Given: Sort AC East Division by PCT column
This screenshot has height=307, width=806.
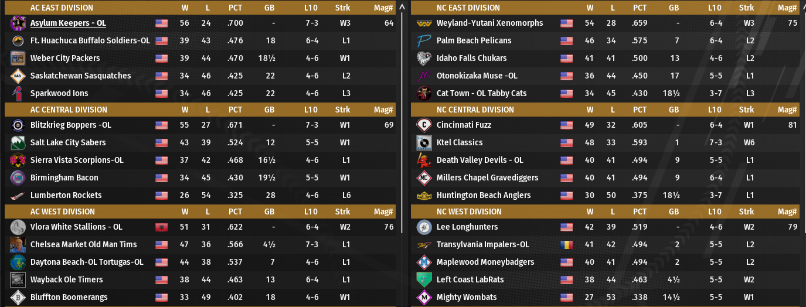Looking at the screenshot, I should pyautogui.click(x=235, y=8).
